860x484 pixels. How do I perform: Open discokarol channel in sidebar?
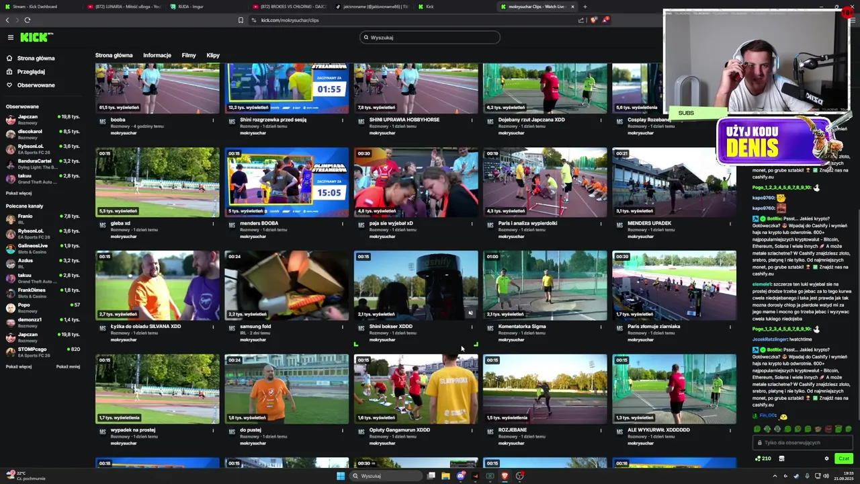point(43,134)
